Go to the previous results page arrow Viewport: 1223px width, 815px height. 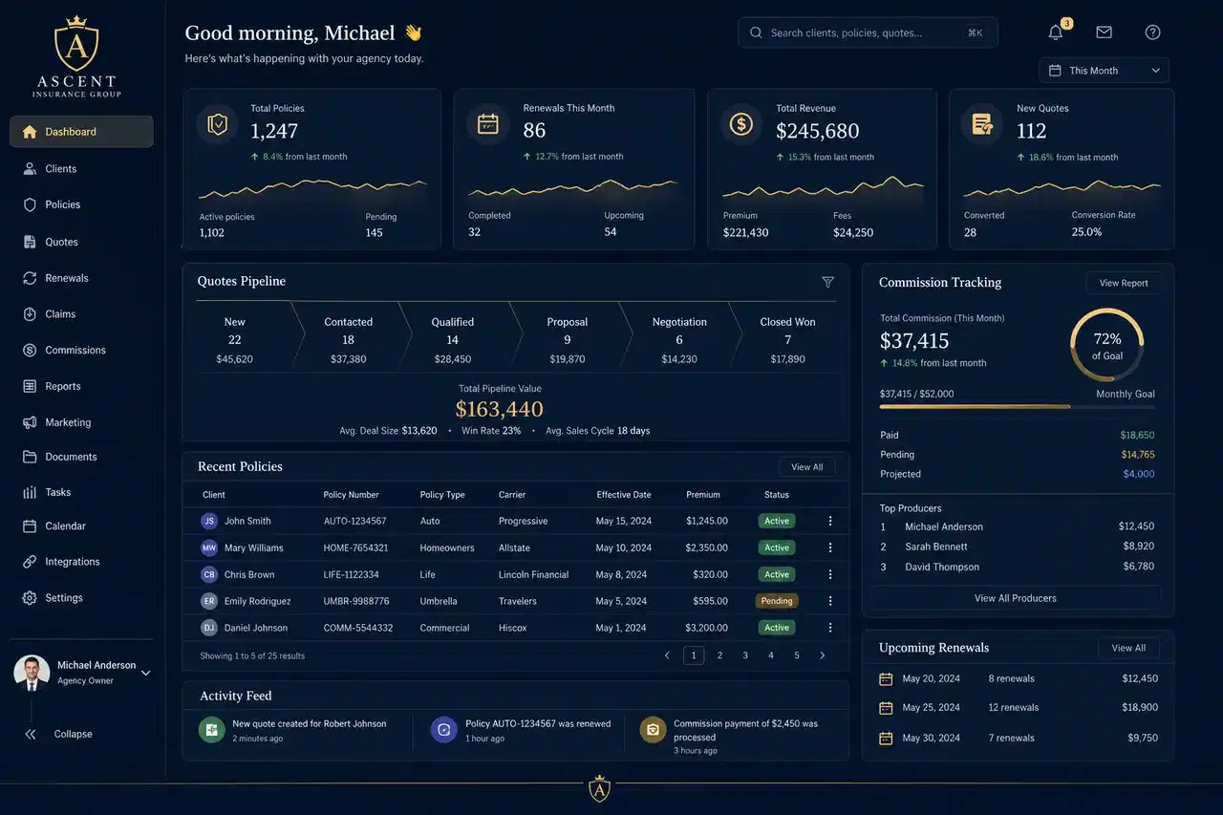pos(667,655)
